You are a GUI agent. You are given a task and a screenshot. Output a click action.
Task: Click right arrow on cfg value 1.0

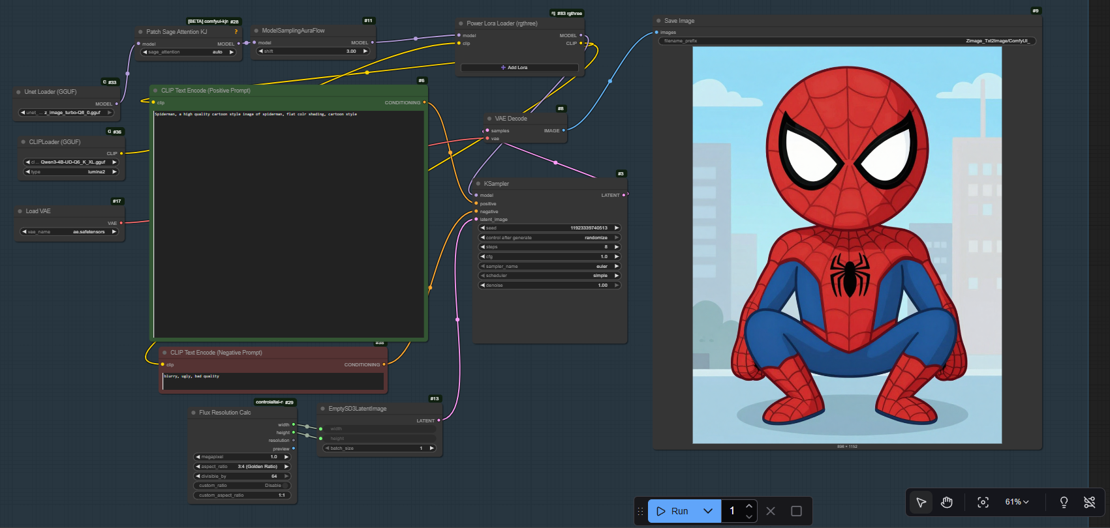click(x=616, y=257)
